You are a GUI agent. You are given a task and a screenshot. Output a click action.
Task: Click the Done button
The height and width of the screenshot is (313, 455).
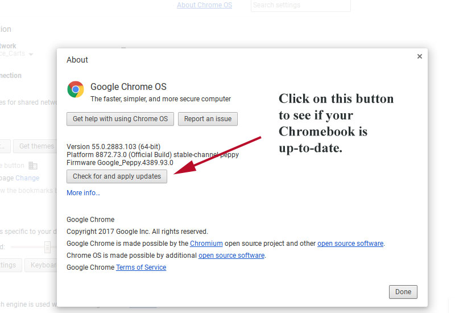(403, 292)
